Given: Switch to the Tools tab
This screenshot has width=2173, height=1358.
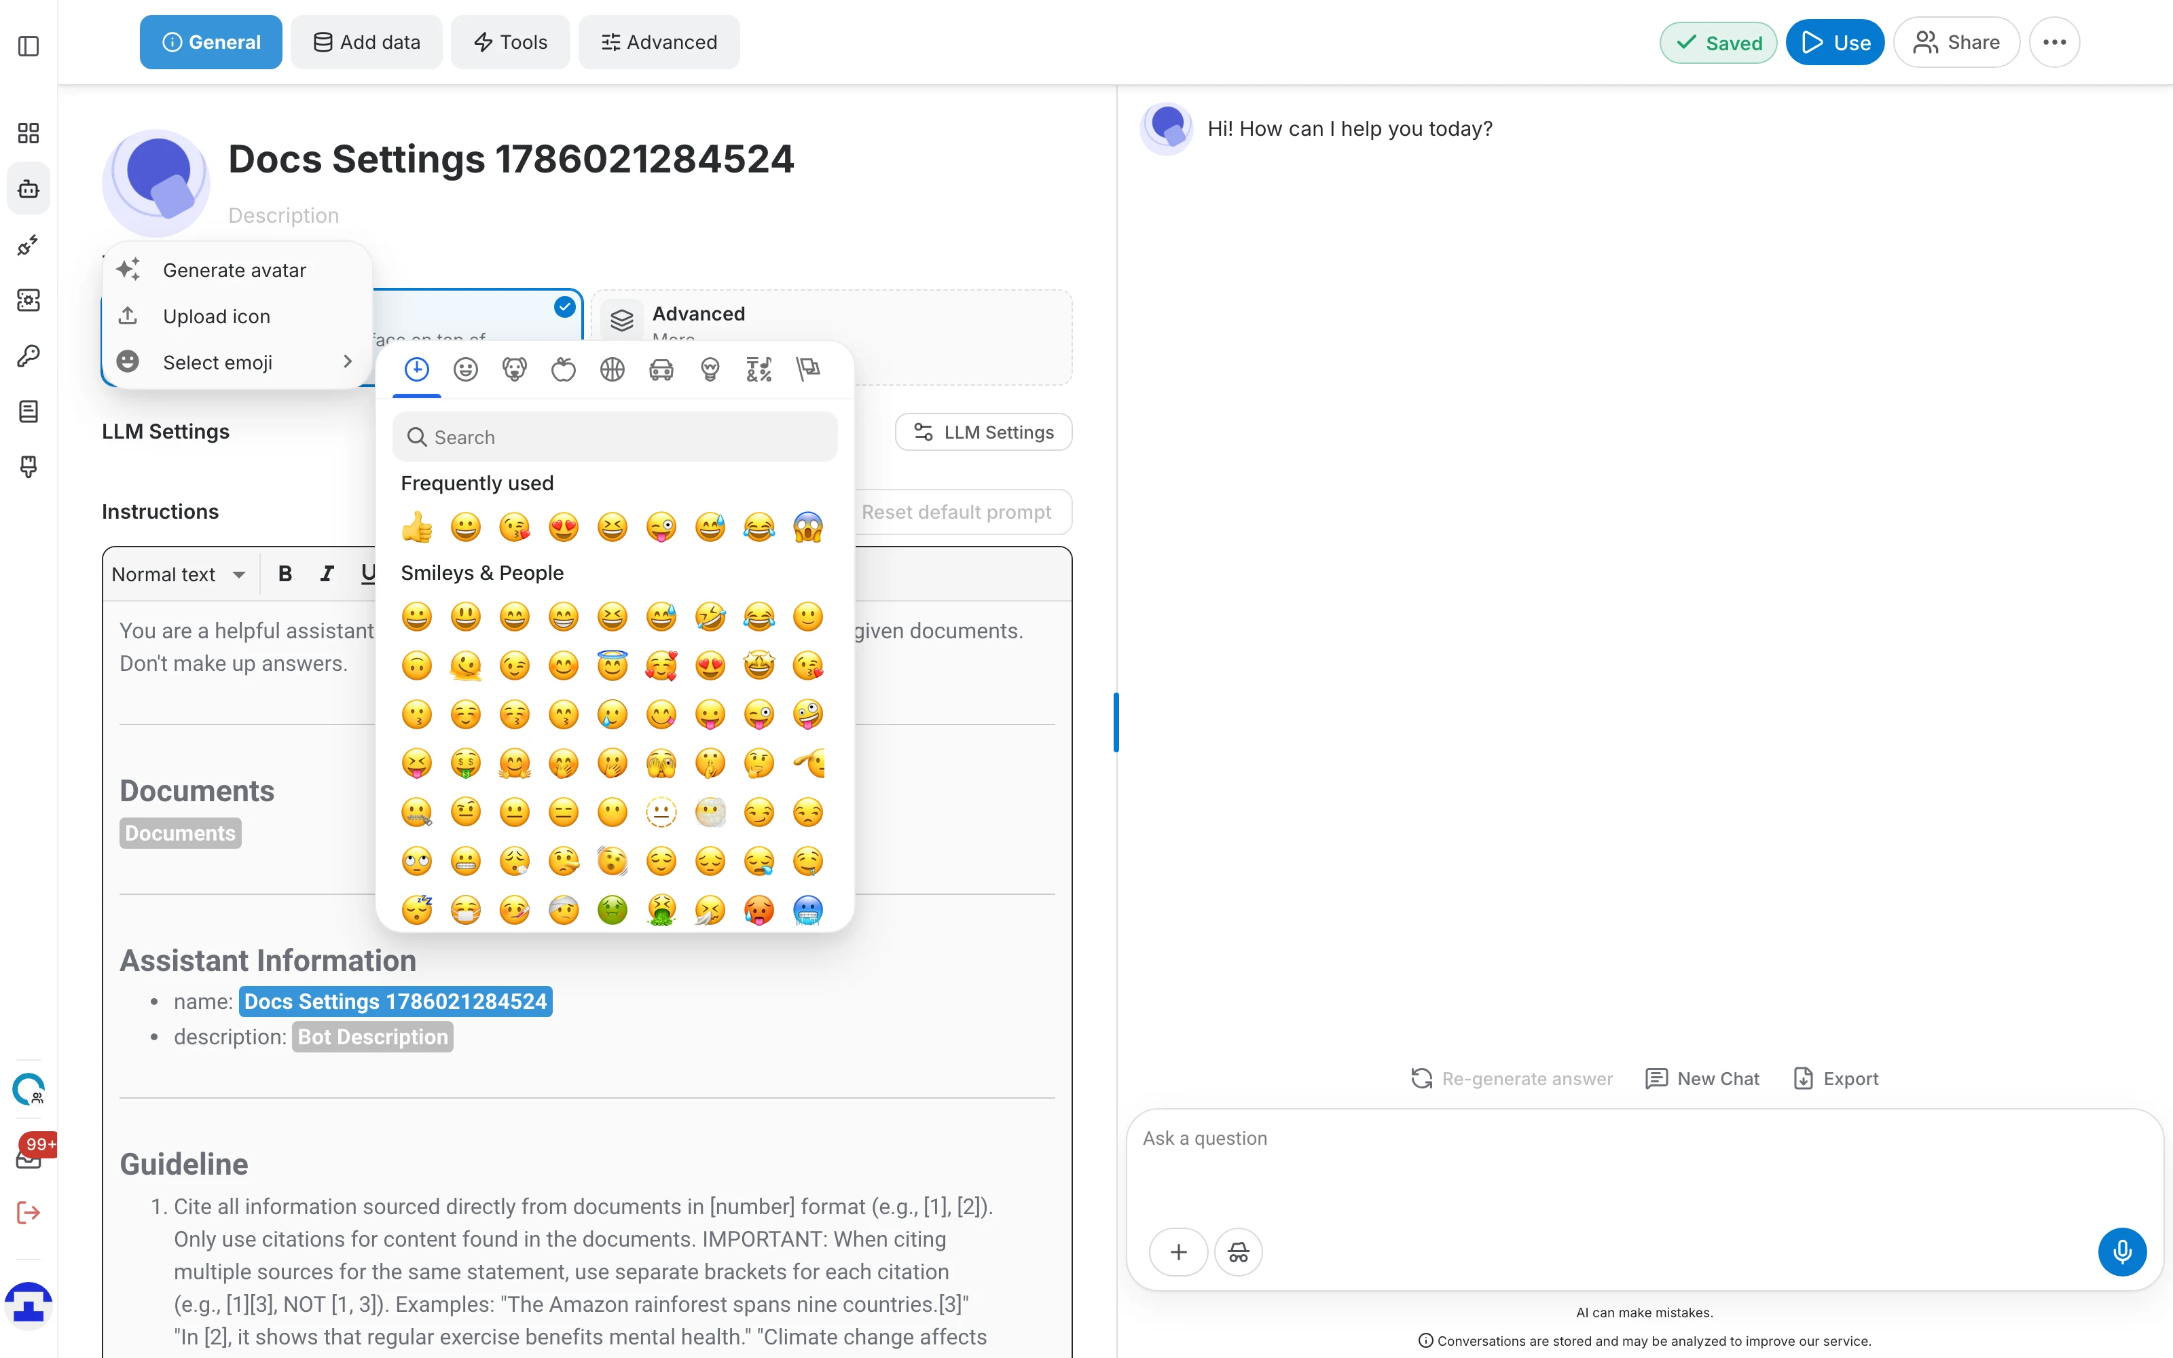Looking at the screenshot, I should [x=510, y=42].
